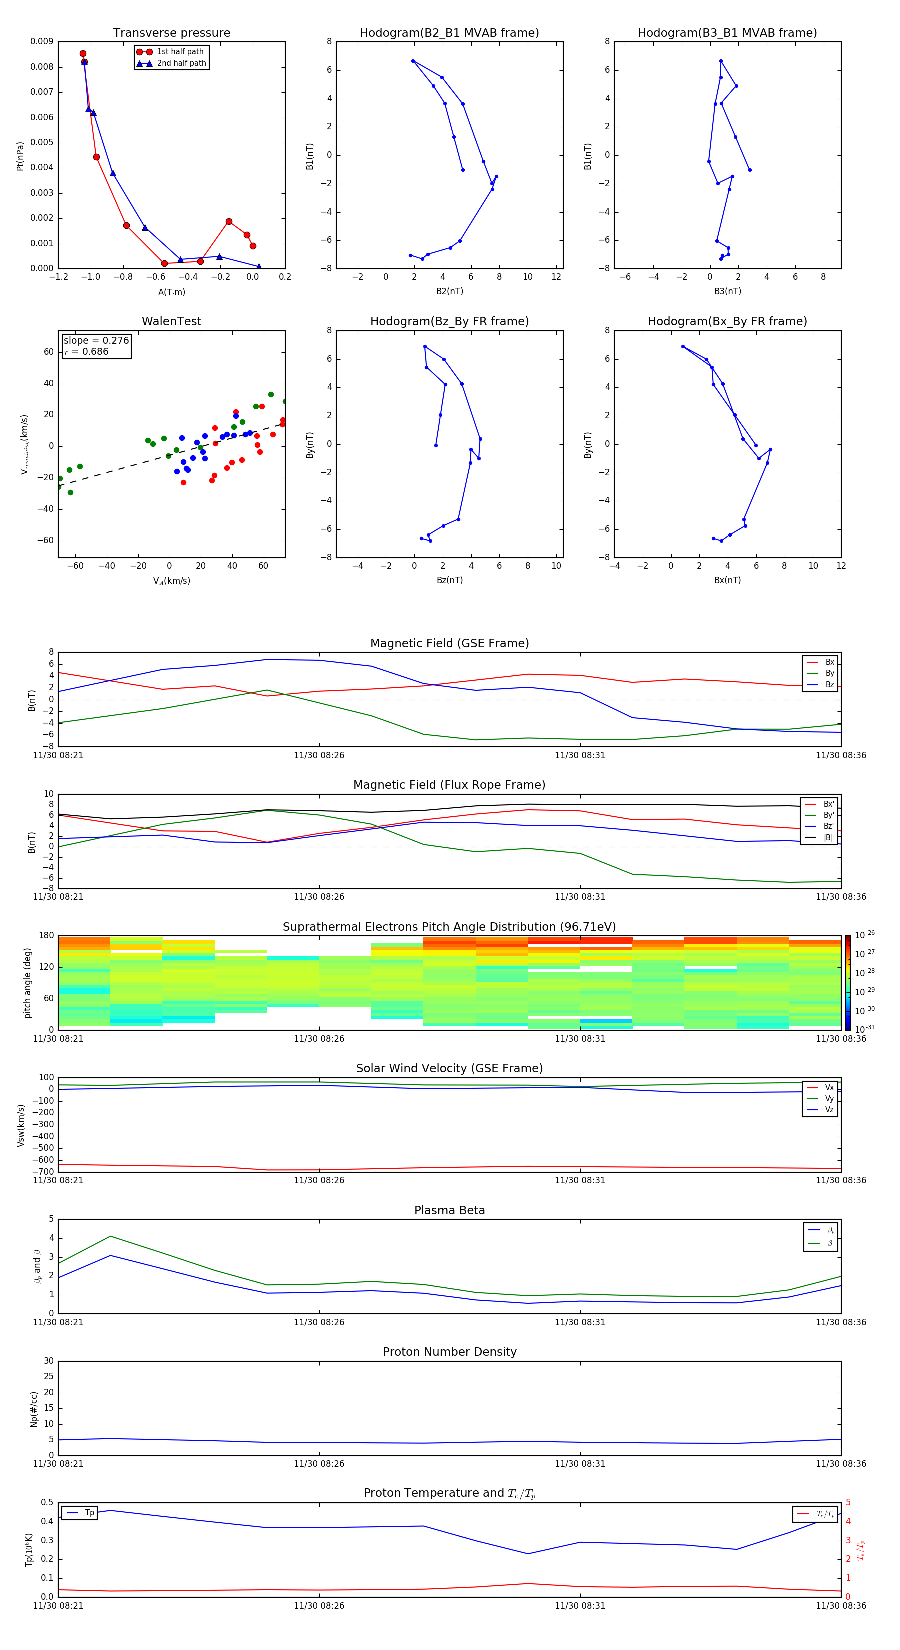Click the "Plasma Beta" plot title
The height and width of the screenshot is (1650, 900).
tap(449, 1211)
